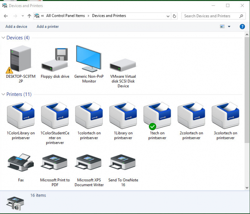
Task: Open All Control Panel Items breadcrumb
Action: [65, 16]
